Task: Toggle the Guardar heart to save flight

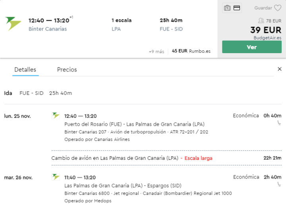Action: 278,8
